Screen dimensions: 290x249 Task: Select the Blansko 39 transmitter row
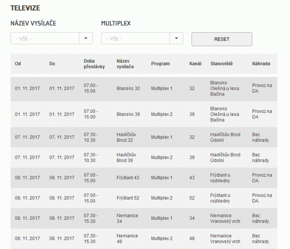(144, 114)
